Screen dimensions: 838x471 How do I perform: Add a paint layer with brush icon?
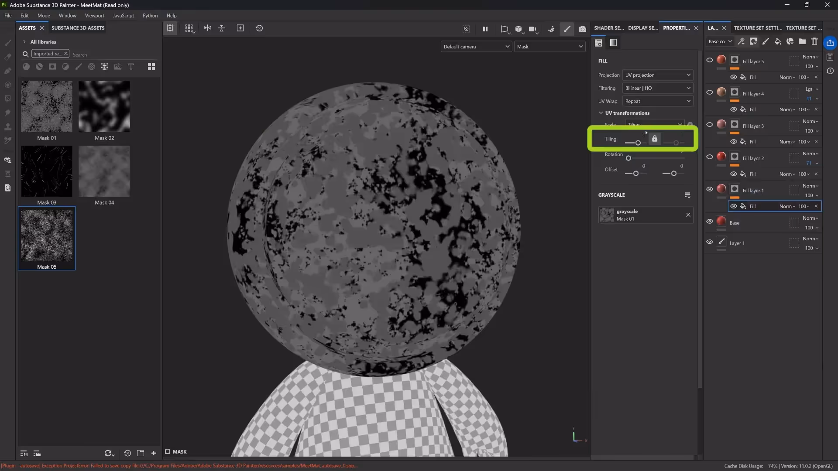point(766,41)
